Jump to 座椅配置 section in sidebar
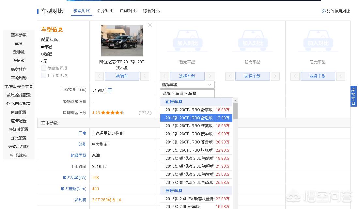 click(19, 121)
